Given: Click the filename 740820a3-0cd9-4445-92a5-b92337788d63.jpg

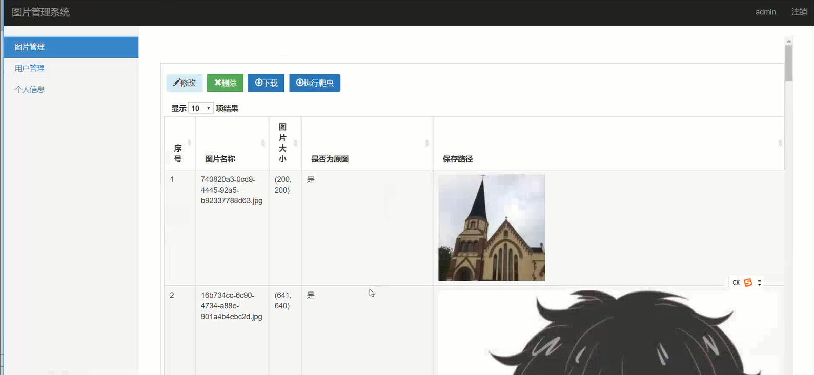Looking at the screenshot, I should (232, 190).
